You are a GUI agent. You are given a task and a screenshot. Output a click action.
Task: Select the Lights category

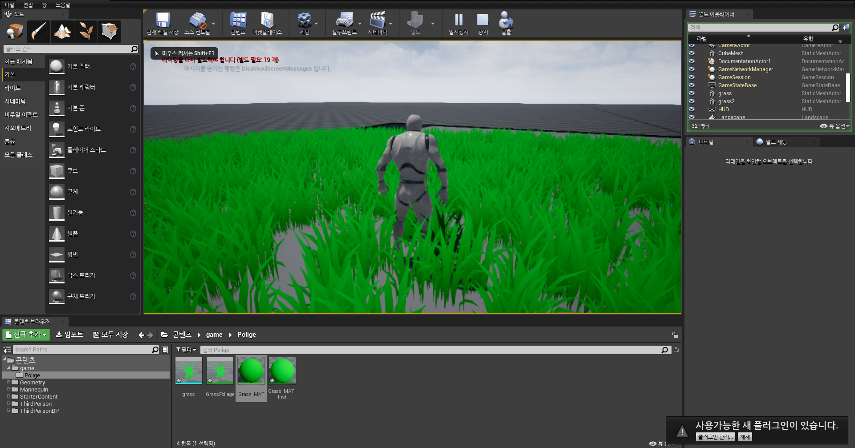tap(12, 88)
